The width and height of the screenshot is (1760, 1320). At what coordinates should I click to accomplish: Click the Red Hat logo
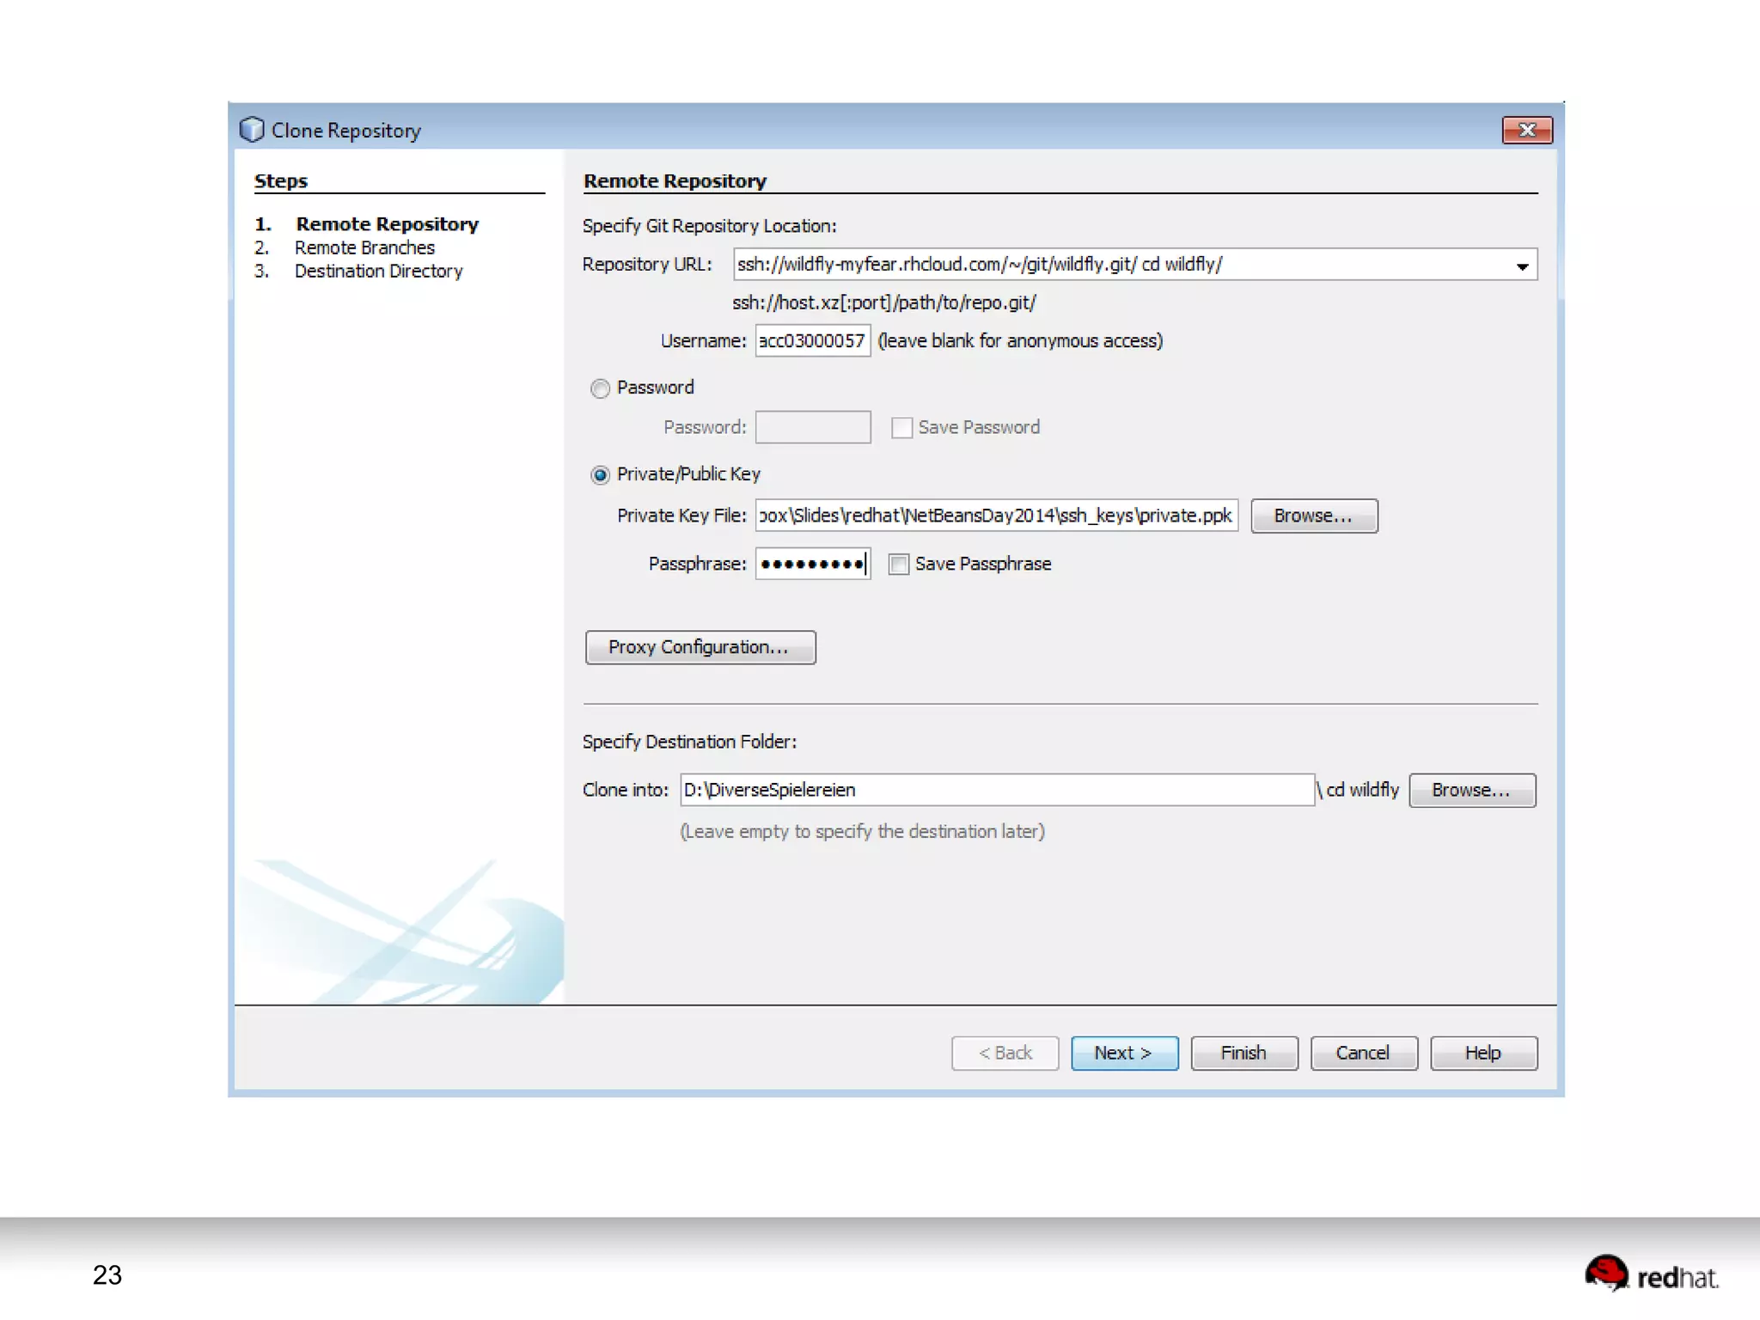[x=1650, y=1274]
